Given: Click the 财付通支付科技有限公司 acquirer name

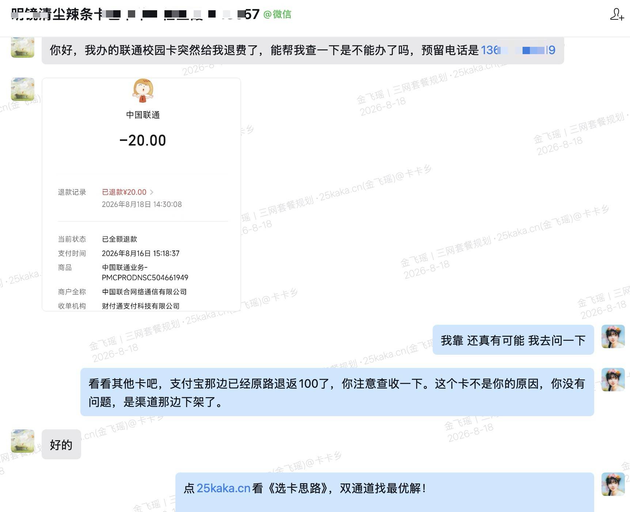Looking at the screenshot, I should click(x=141, y=306).
